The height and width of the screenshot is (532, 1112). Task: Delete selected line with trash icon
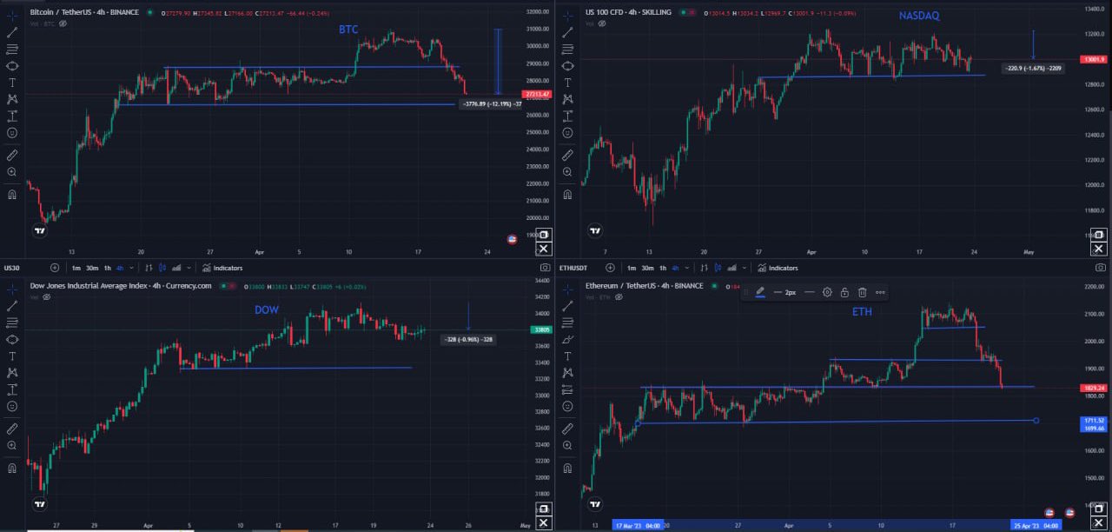click(x=862, y=292)
